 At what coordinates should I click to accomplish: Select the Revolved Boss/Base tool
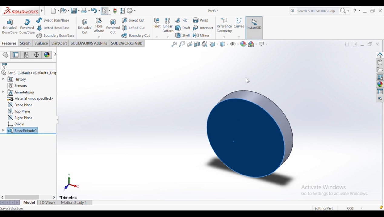point(27,27)
